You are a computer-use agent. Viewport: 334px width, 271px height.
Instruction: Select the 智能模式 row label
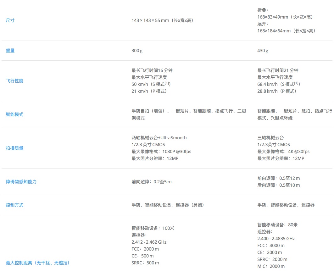point(14,114)
